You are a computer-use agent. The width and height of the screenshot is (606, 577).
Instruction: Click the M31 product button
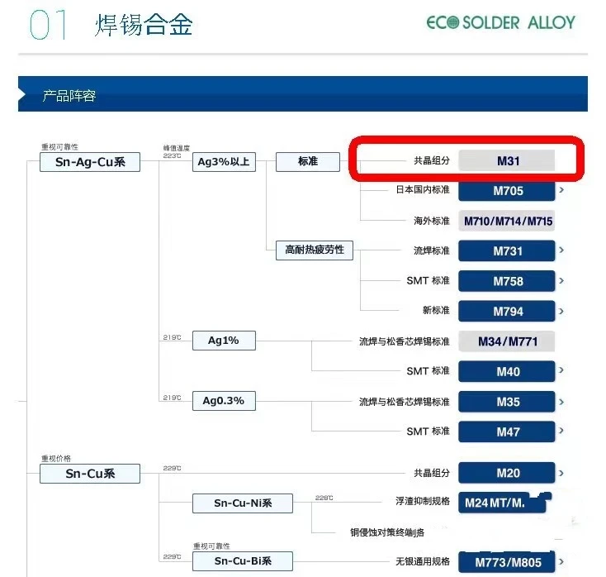(x=507, y=161)
